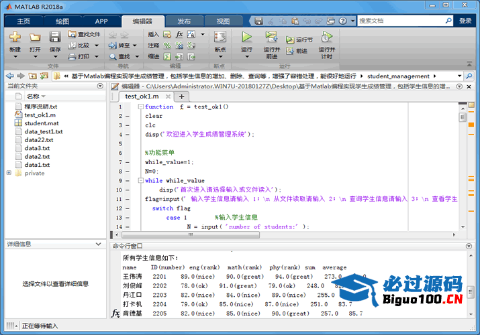Click the insert function fx icon
Screen dimensions: 480x335
(x=179, y=34)
